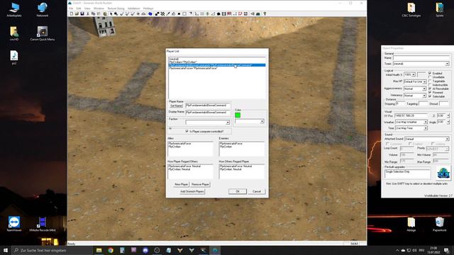Toggle 'Is Player computer controlled?' checkbox
The height and width of the screenshot is (255, 454).
[187, 131]
